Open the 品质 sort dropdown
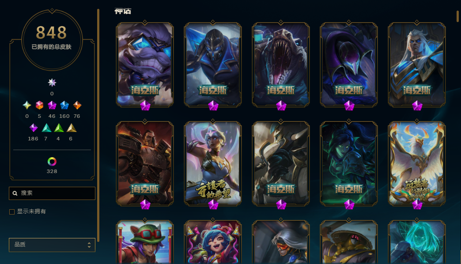The width and height of the screenshot is (461, 264). pos(52,245)
